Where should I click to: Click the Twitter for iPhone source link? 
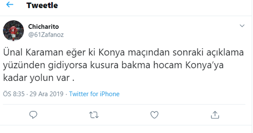click(94, 94)
